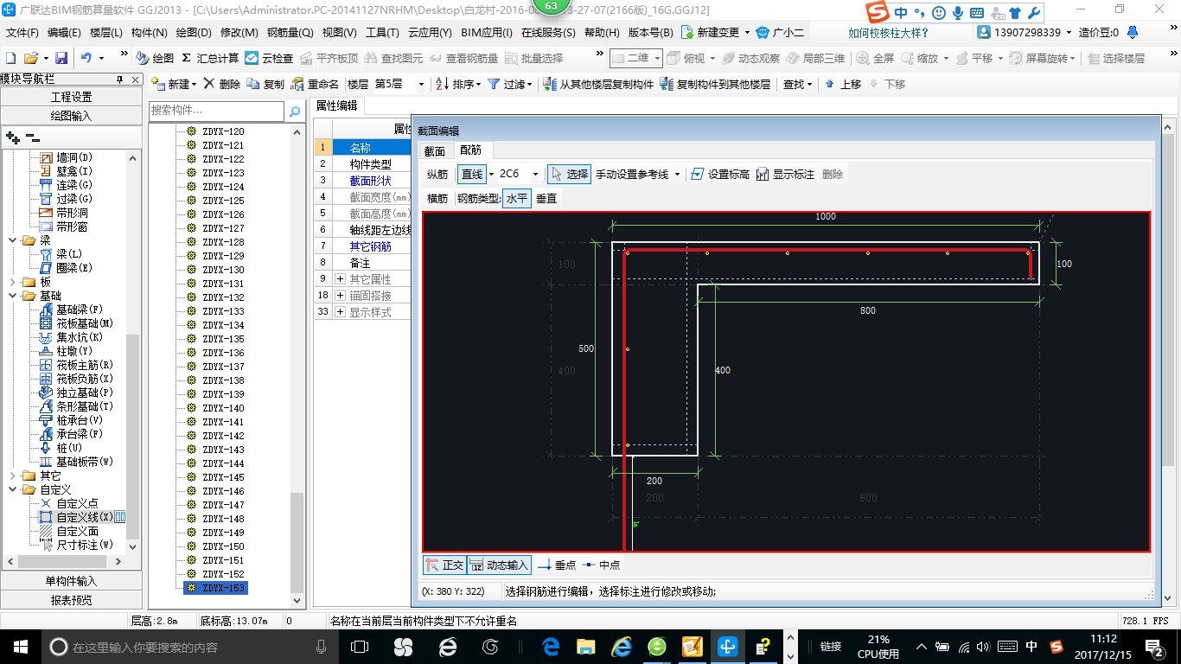Image resolution: width=1181 pixels, height=664 pixels.
Task: Launch 云检查 cloud check
Action: coord(269,58)
